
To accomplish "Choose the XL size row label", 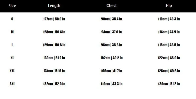I will (x=12, y=58).
